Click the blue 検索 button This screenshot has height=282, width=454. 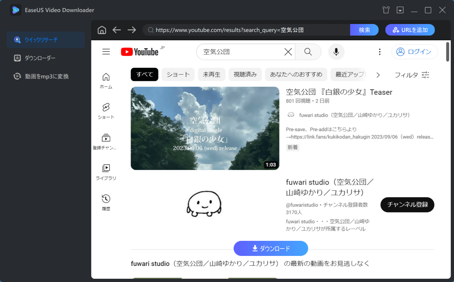pyautogui.click(x=364, y=30)
